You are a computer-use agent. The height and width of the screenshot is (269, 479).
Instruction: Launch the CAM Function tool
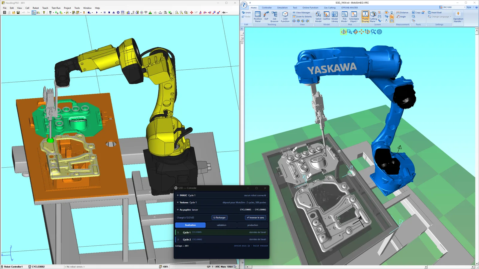tap(285, 17)
